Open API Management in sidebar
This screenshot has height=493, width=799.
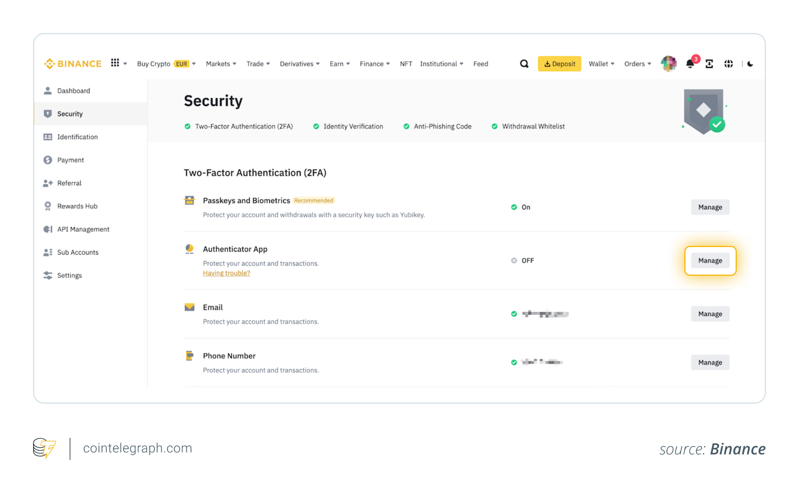pyautogui.click(x=90, y=229)
